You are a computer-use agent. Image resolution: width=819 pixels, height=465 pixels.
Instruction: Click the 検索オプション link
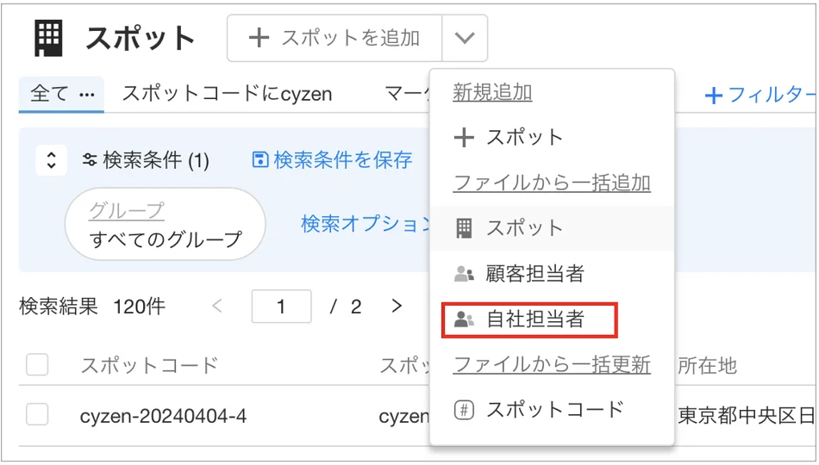click(x=366, y=224)
